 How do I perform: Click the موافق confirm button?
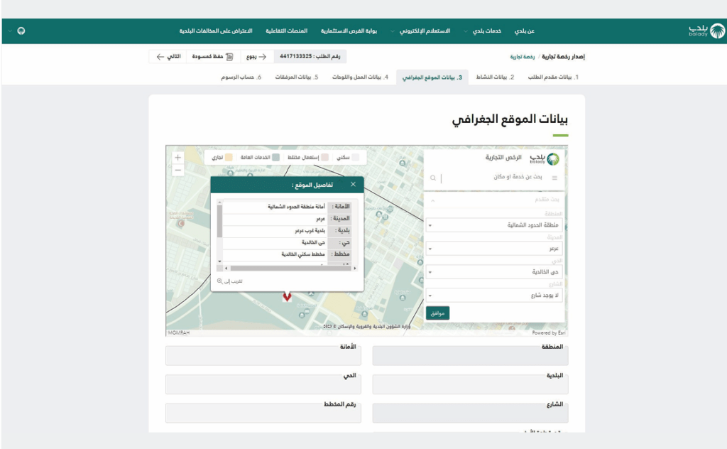[437, 313]
